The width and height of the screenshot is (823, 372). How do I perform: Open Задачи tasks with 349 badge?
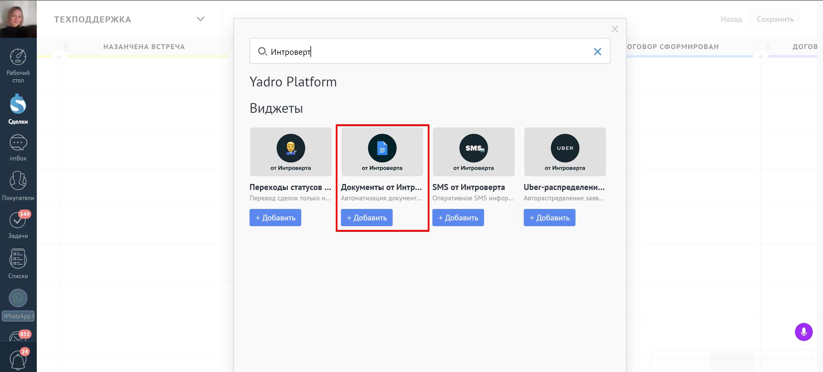tap(18, 224)
